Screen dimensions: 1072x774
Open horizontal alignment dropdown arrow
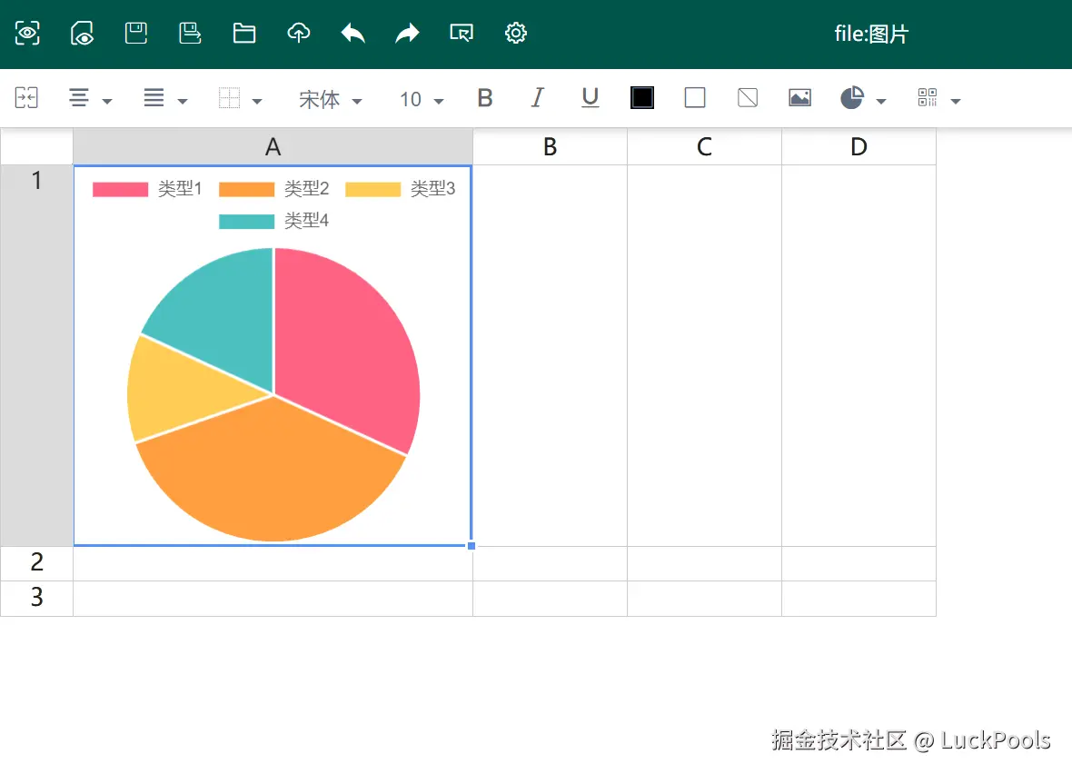click(107, 101)
